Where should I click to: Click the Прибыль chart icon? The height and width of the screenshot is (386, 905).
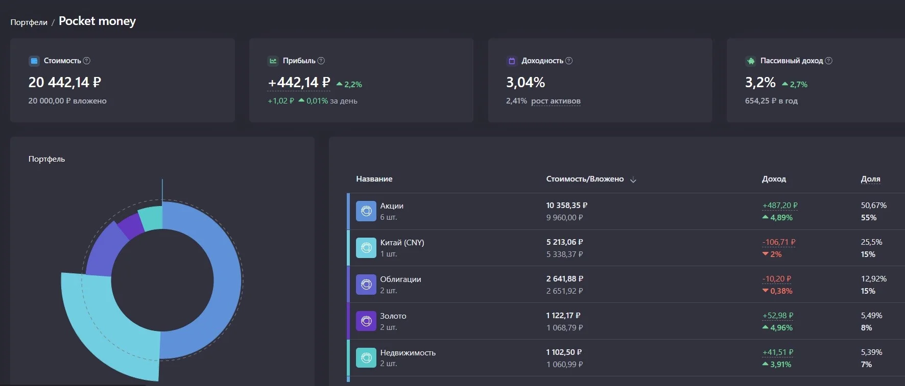(x=273, y=61)
